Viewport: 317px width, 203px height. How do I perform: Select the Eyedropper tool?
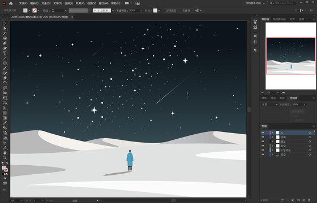point(5,123)
